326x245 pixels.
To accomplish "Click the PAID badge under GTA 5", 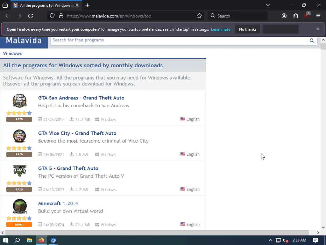I will tap(19, 189).
